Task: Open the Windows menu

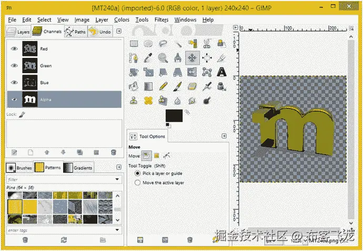Action: [x=185, y=20]
